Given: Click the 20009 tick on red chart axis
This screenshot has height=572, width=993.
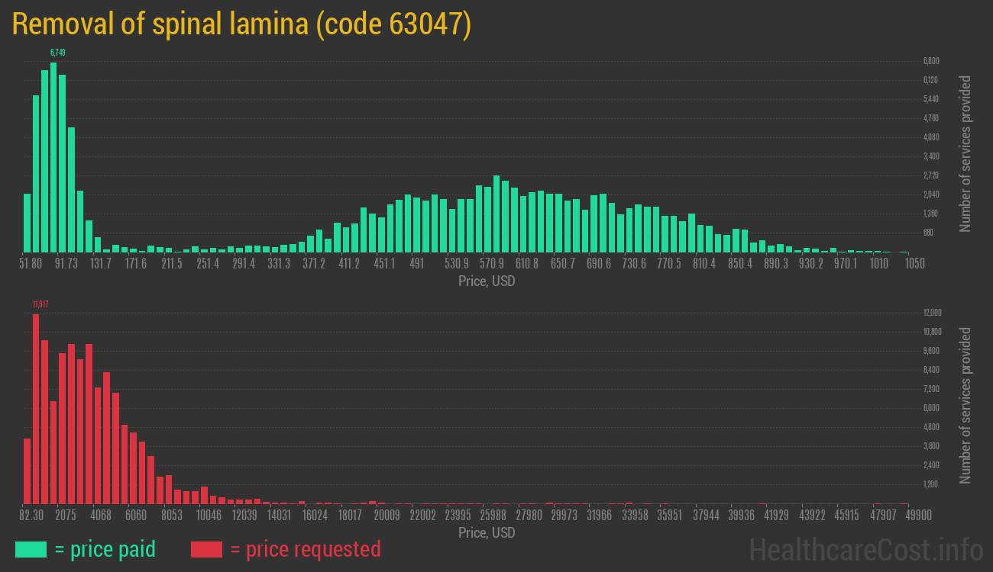Looking at the screenshot, I should pyautogui.click(x=387, y=515).
